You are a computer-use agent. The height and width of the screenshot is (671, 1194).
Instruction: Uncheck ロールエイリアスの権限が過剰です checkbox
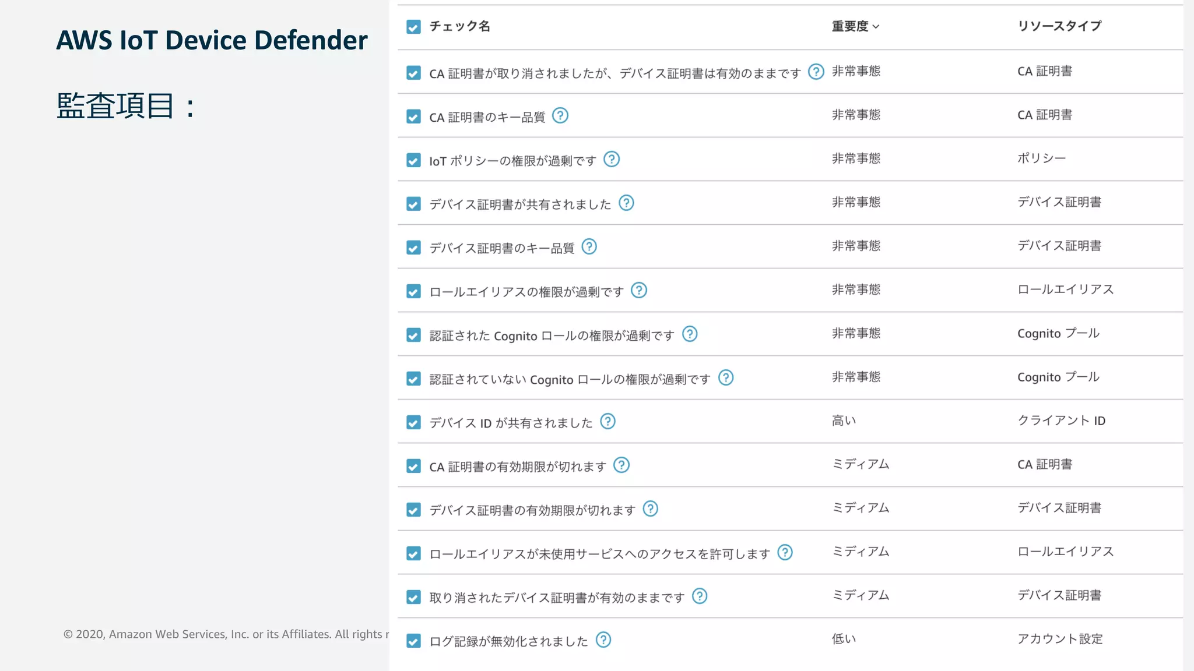coord(413,291)
